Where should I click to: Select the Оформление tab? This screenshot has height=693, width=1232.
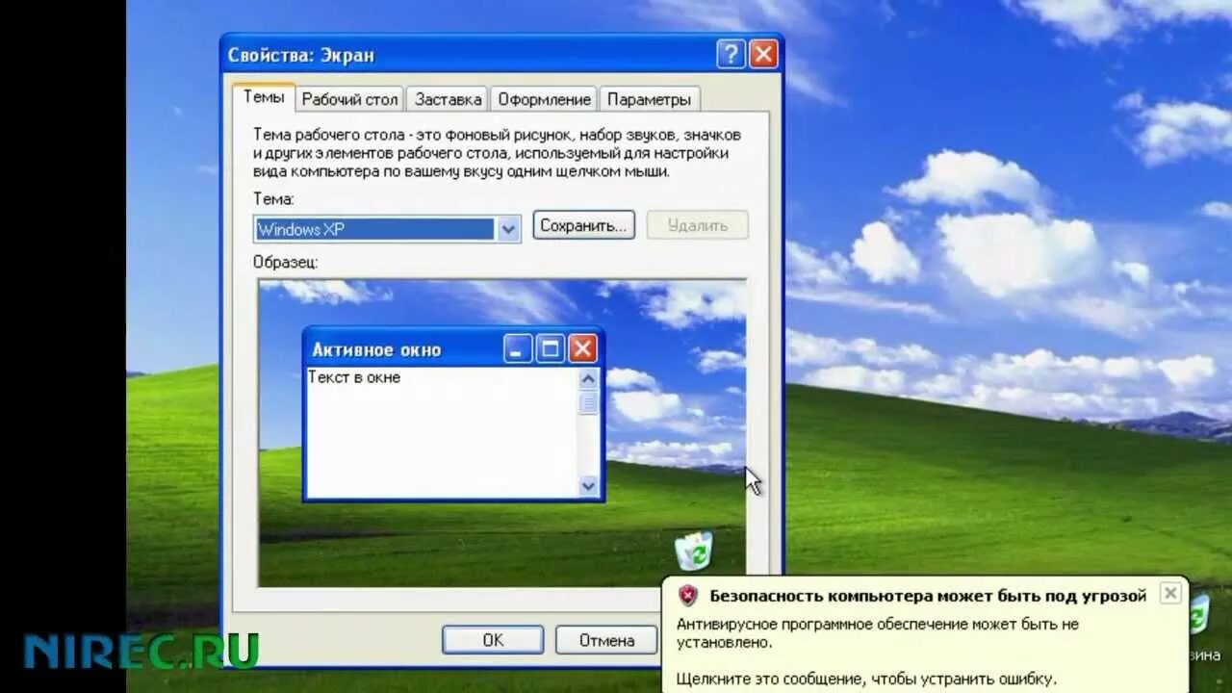[544, 99]
